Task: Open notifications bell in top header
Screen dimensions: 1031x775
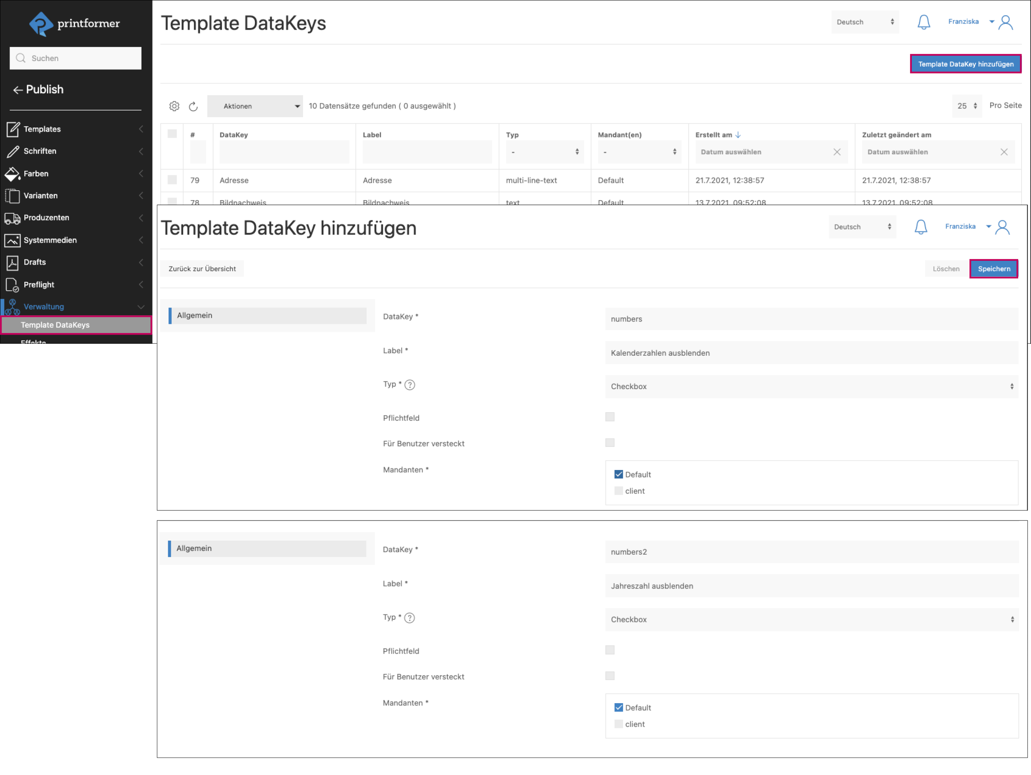Action: tap(923, 22)
